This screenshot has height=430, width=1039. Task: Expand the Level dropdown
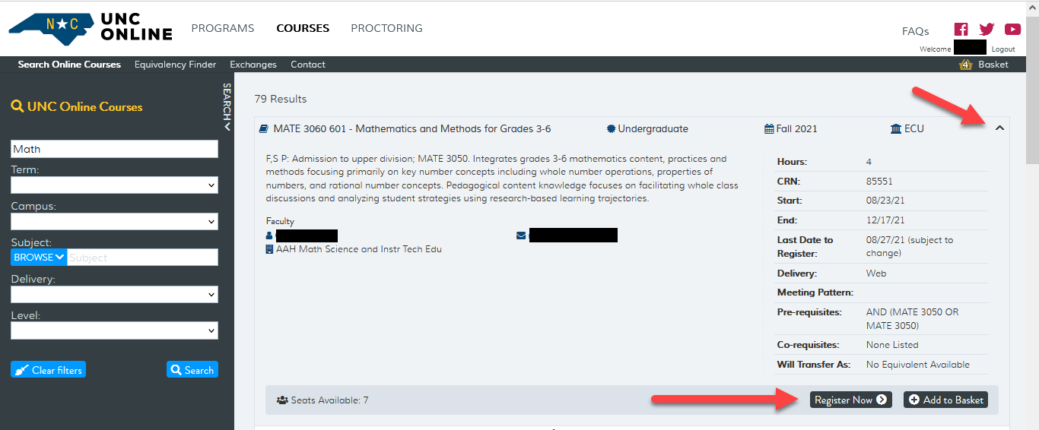[x=114, y=330]
